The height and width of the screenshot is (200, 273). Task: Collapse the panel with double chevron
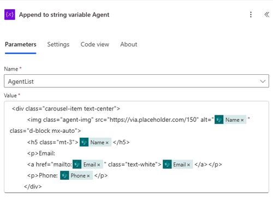(x=266, y=15)
